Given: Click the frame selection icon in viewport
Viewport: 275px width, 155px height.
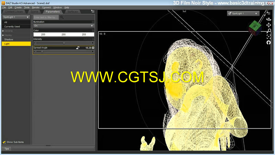Looking at the screenshot, I should click(269, 37).
